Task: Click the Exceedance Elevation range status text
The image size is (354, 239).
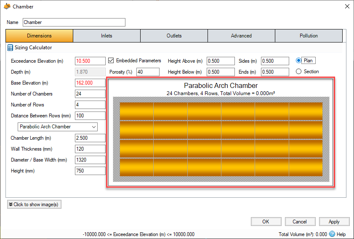Action: point(138,234)
